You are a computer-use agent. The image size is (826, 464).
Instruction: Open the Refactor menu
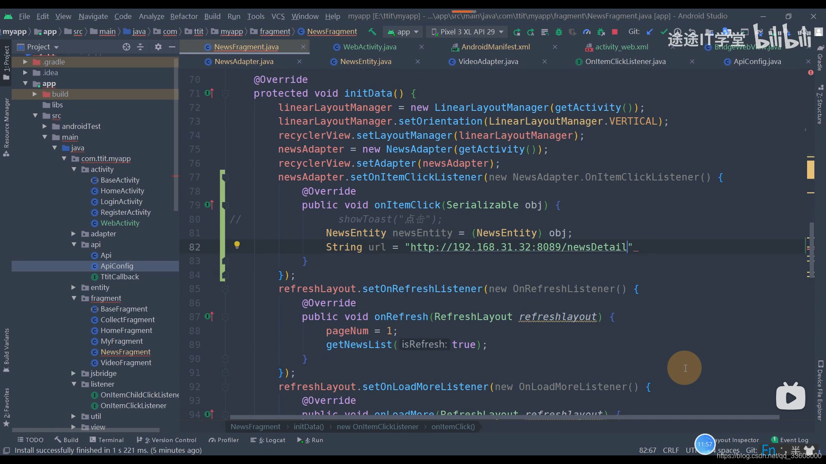(x=184, y=16)
